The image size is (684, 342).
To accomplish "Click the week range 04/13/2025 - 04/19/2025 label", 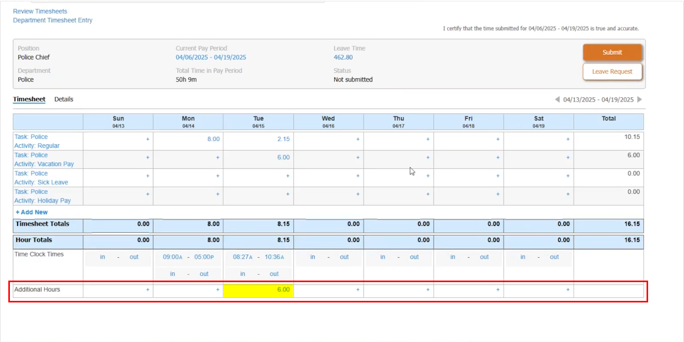I will [x=598, y=99].
